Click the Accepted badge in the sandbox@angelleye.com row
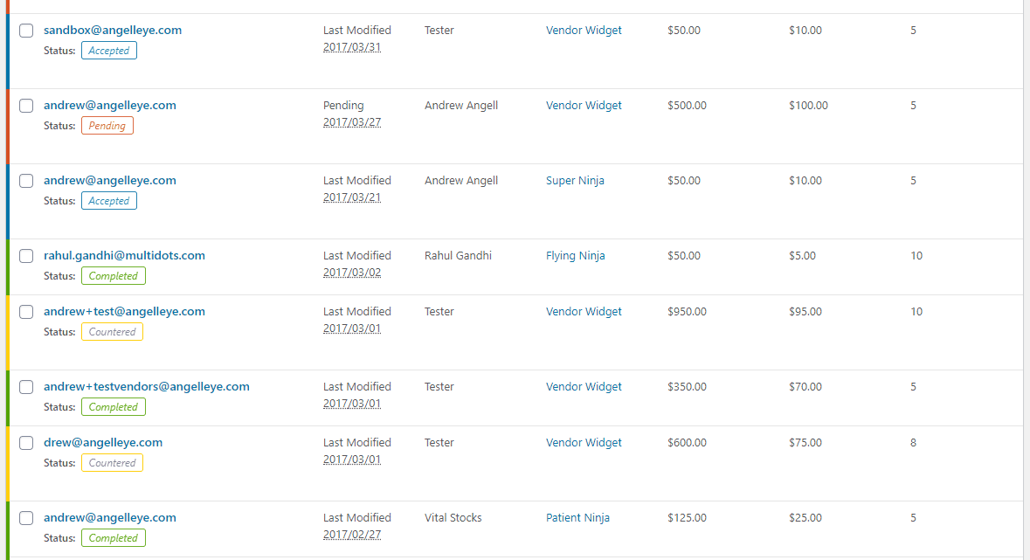The image size is (1030, 560). pos(109,51)
